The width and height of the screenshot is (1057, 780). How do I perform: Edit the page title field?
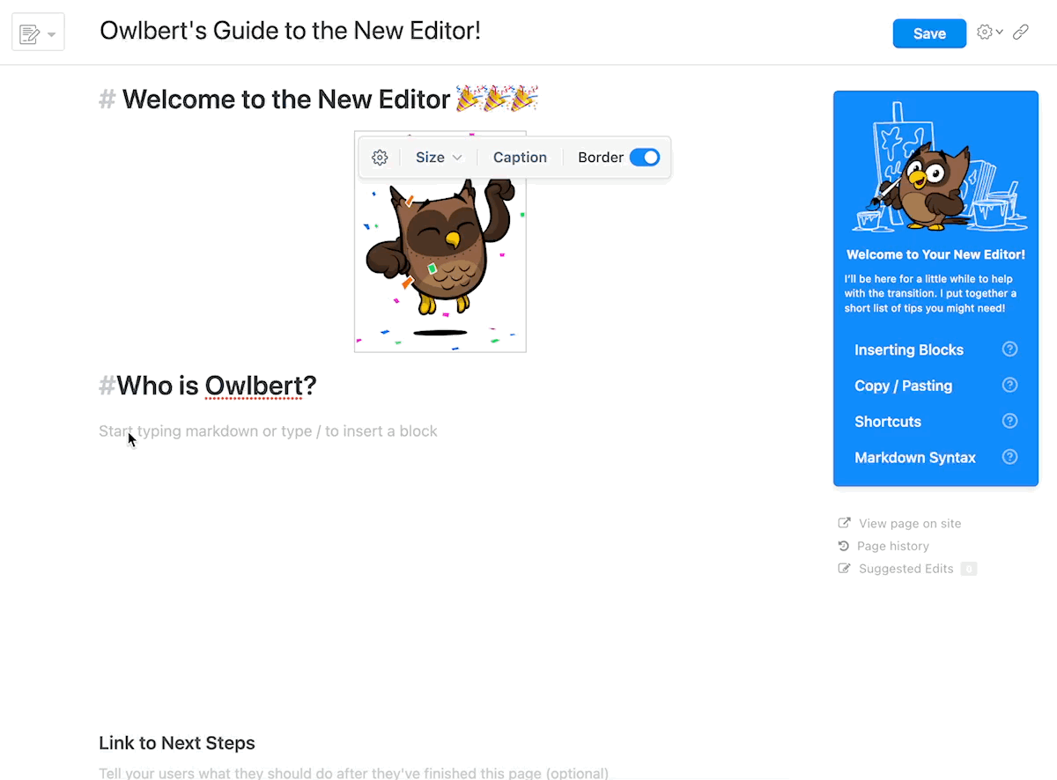click(291, 31)
